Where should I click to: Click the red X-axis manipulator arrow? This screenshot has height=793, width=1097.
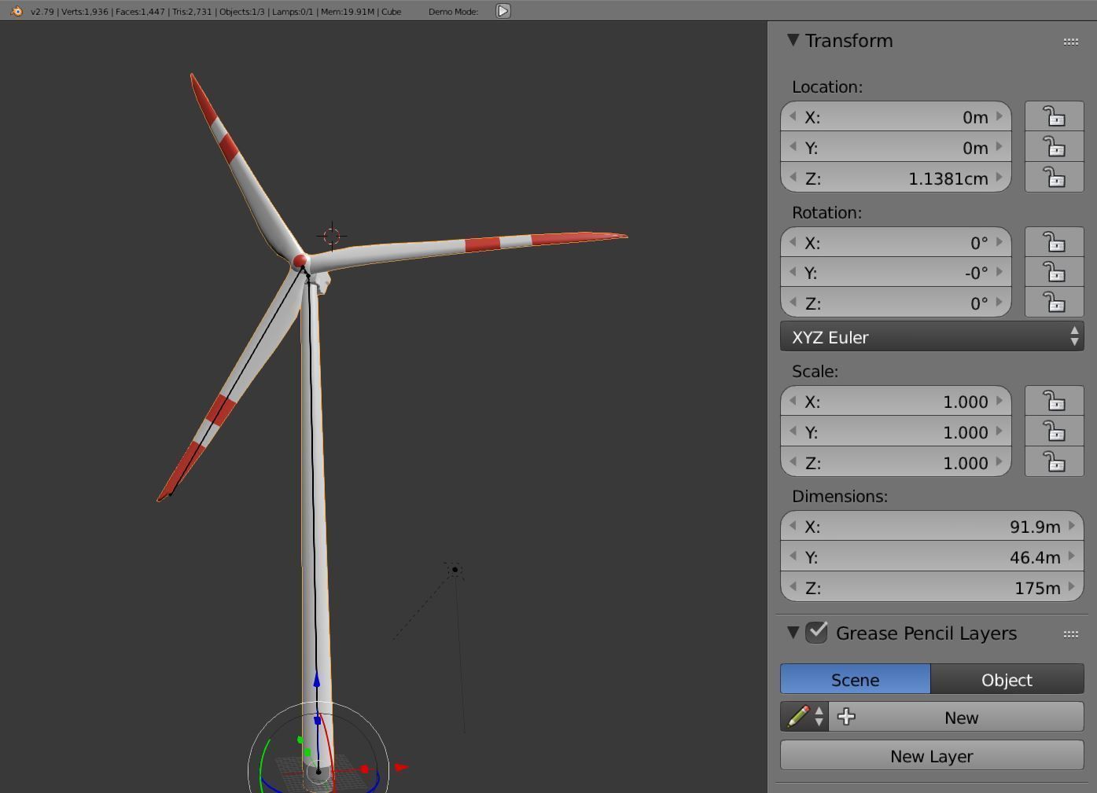(401, 767)
